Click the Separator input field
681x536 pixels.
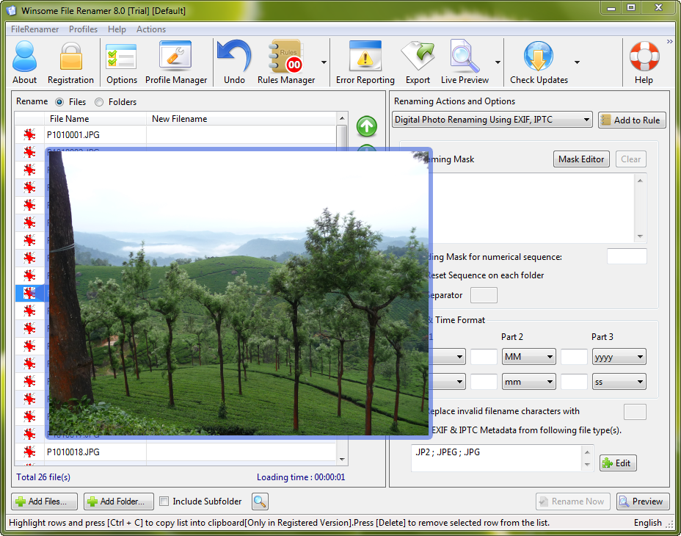pos(484,295)
